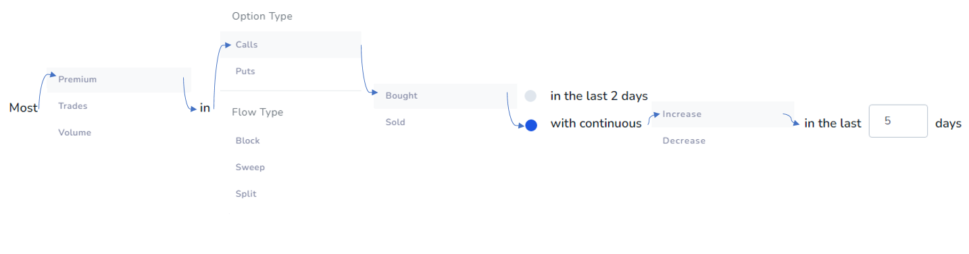Image resolution: width=969 pixels, height=254 pixels.
Task: Select the 'with continuous' radio button
Action: (530, 125)
